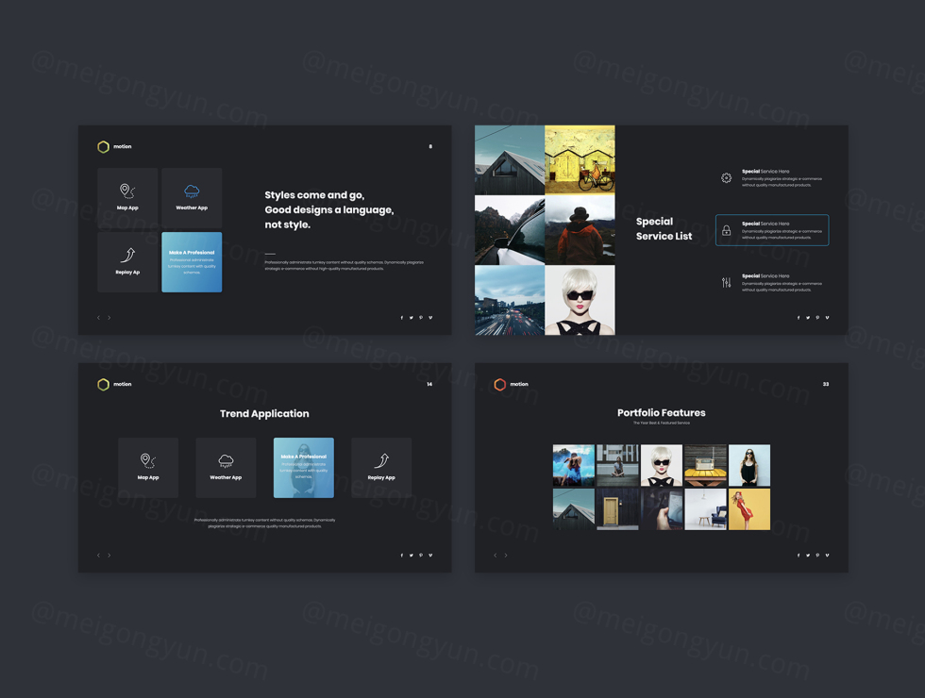Click the 'Trend Application' heading
Image resolution: width=925 pixels, height=698 pixels.
click(x=264, y=414)
